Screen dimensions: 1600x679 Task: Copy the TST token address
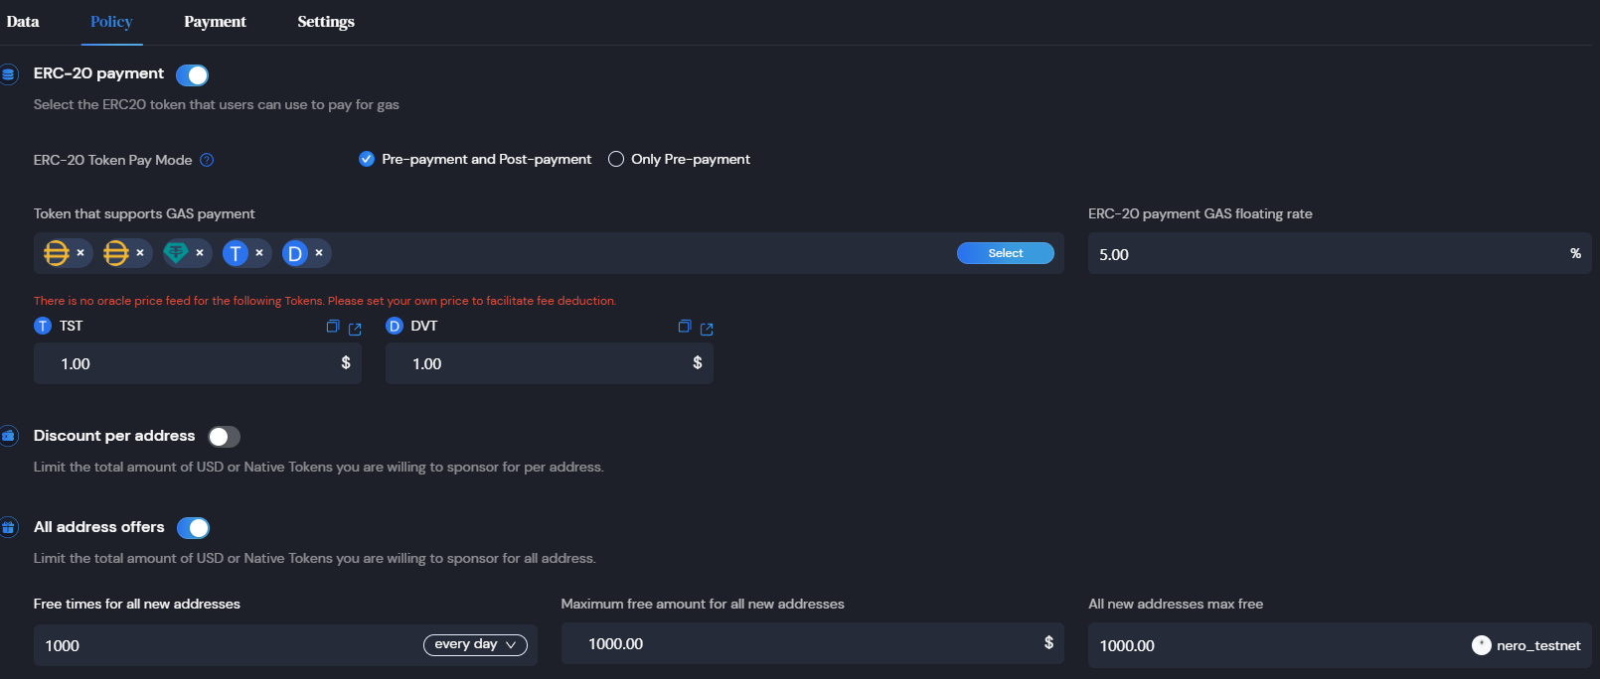coord(333,327)
